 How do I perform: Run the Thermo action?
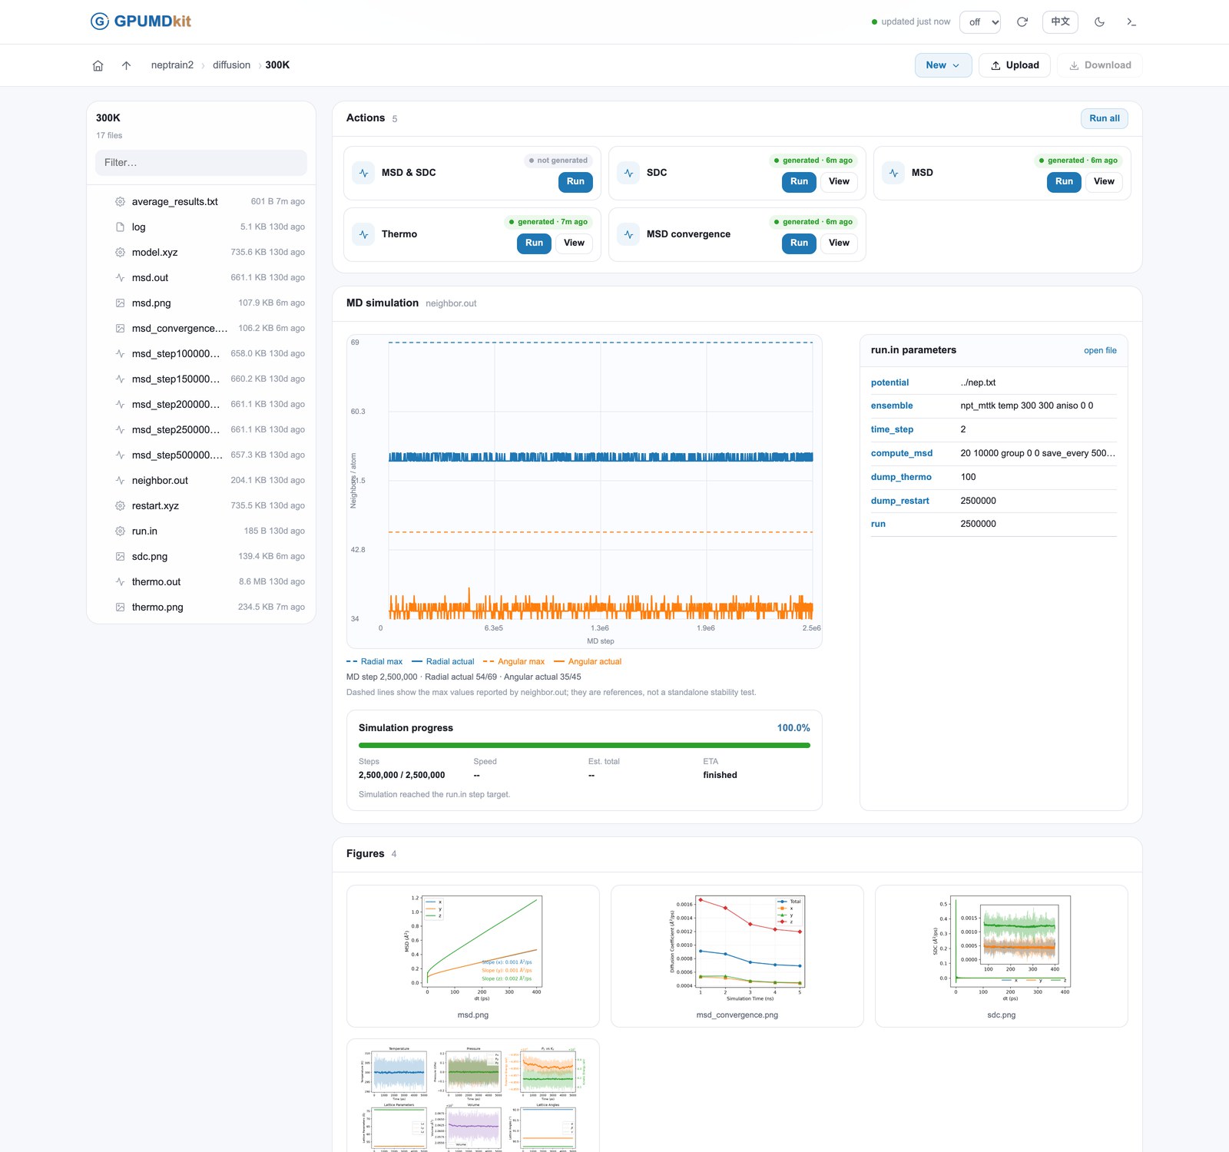tap(534, 243)
